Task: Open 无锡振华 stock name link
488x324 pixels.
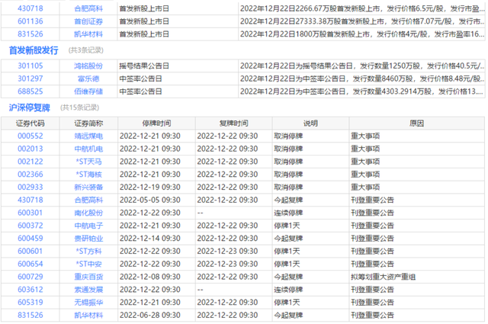Action: coord(88,302)
